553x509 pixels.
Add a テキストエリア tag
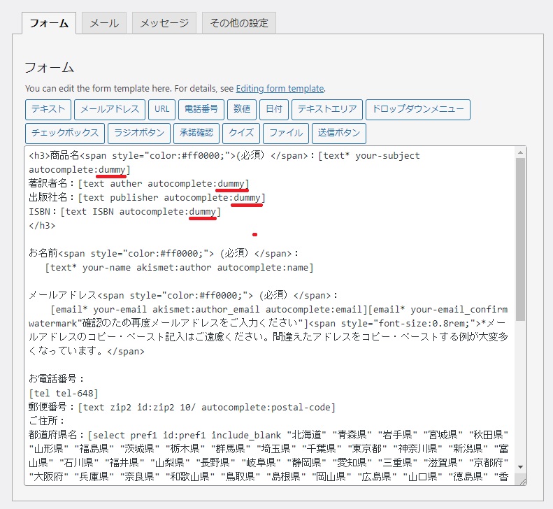[326, 109]
